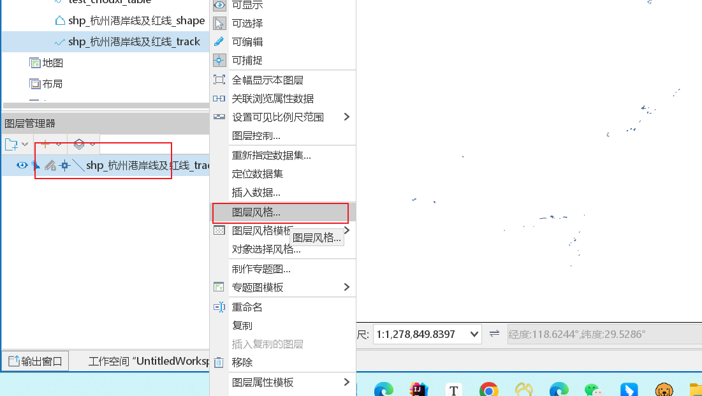702x396 pixels.
Task: Open Google Chrome from the taskbar
Action: [x=488, y=389]
